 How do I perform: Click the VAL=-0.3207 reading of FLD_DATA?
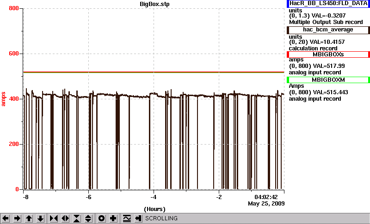[x=329, y=16]
